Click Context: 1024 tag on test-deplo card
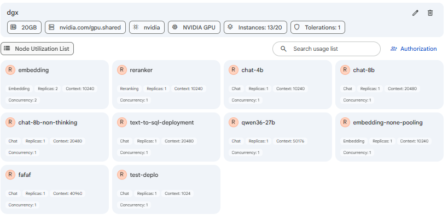 177,193
